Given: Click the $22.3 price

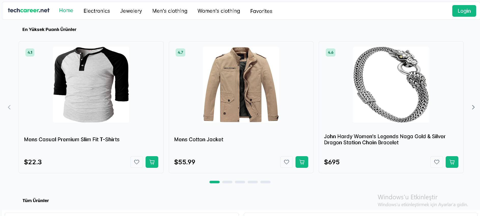Looking at the screenshot, I should tap(33, 162).
